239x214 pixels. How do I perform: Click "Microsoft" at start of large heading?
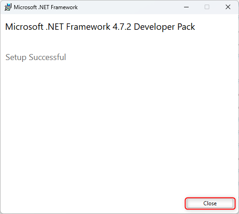24,27
